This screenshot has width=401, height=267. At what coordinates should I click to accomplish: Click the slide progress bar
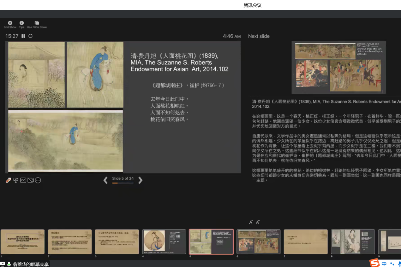123,183
